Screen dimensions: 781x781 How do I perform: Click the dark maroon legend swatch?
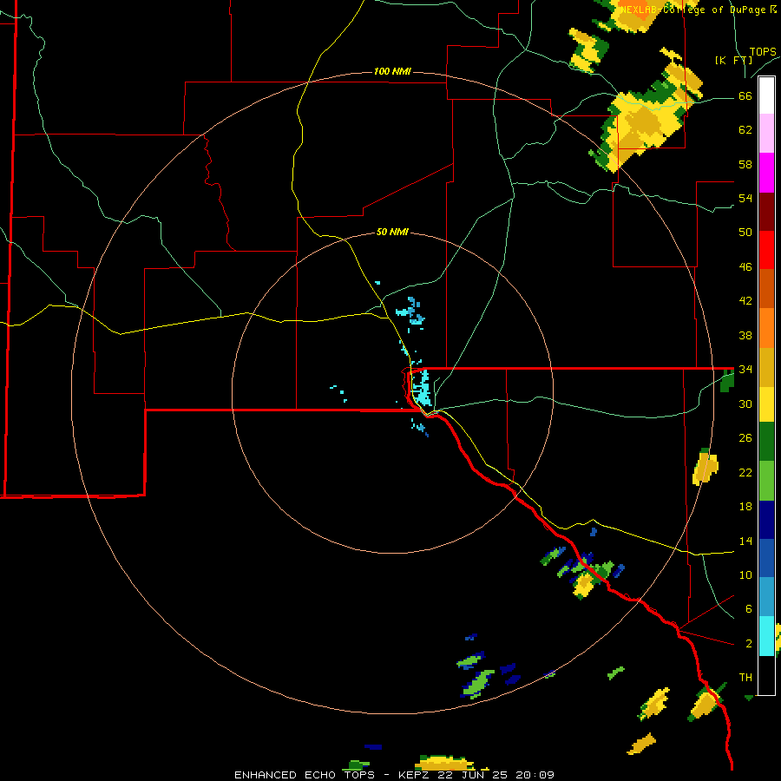point(766,212)
